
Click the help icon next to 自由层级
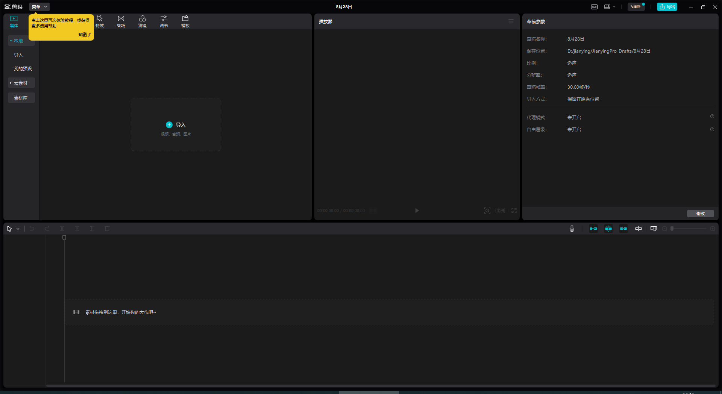(x=712, y=129)
